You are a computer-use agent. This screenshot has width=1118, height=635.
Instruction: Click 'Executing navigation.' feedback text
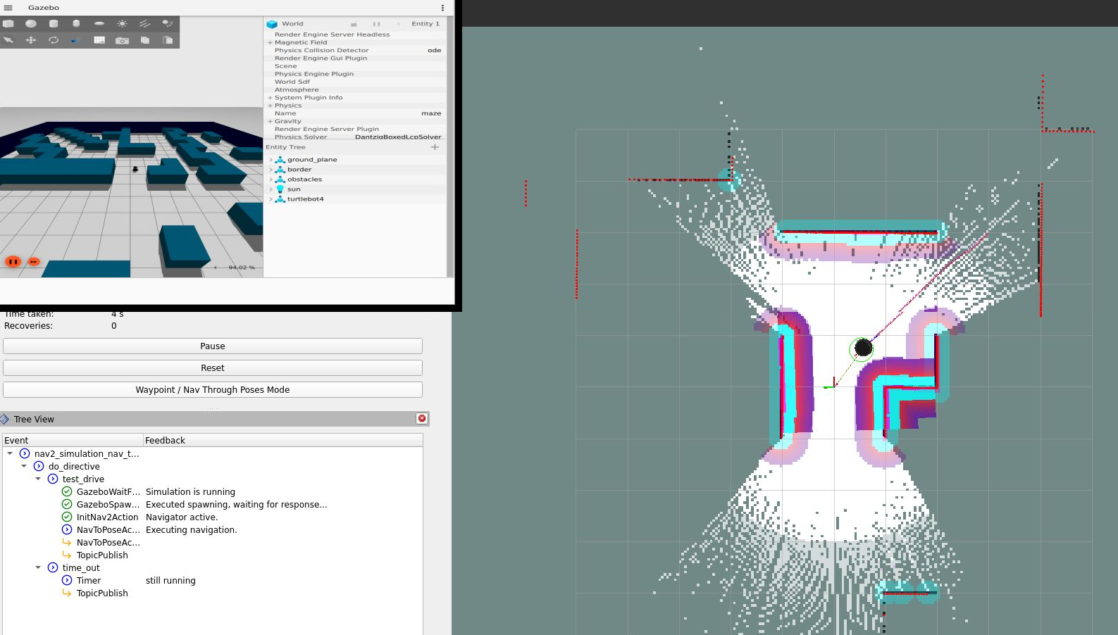coord(192,530)
